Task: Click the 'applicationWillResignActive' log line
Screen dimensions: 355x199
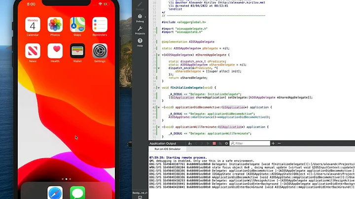Action: click(x=252, y=180)
